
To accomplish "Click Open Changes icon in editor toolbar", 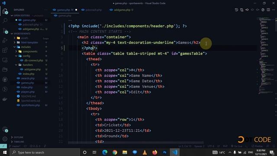I will pos(242,10).
